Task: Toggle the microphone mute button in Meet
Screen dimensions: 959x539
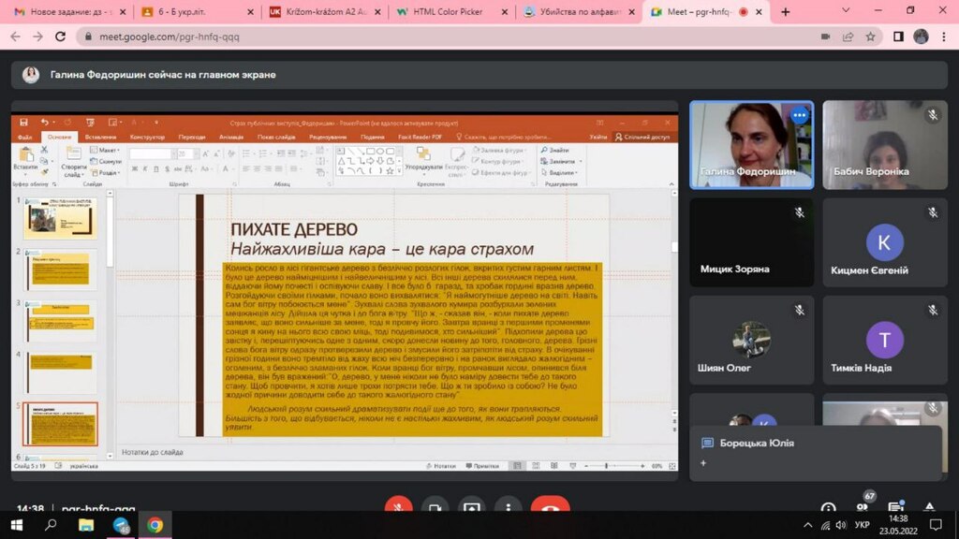Action: pyautogui.click(x=398, y=508)
